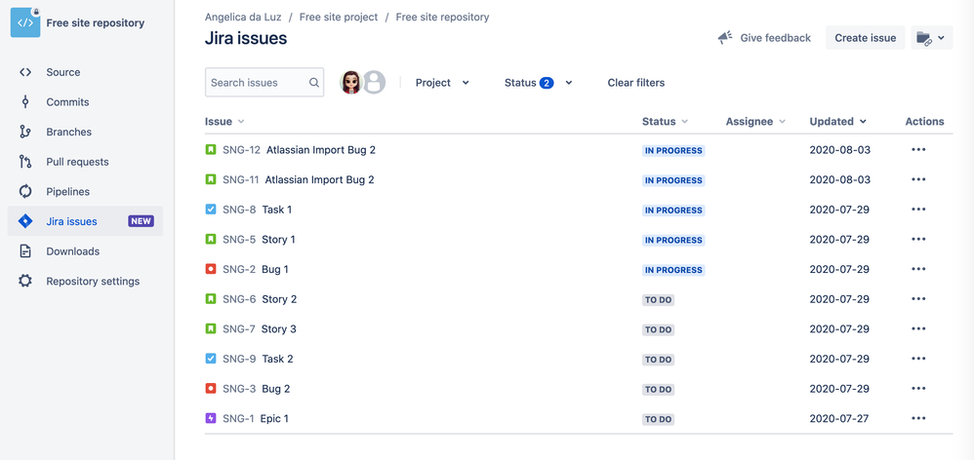Sort by the Assignee column header
Image resolution: width=974 pixels, height=460 pixels.
tap(755, 122)
